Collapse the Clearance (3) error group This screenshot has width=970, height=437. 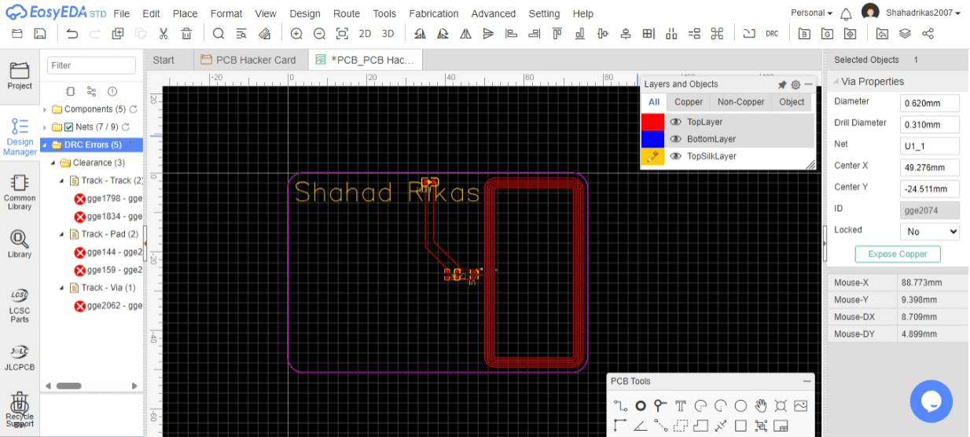tap(53, 163)
